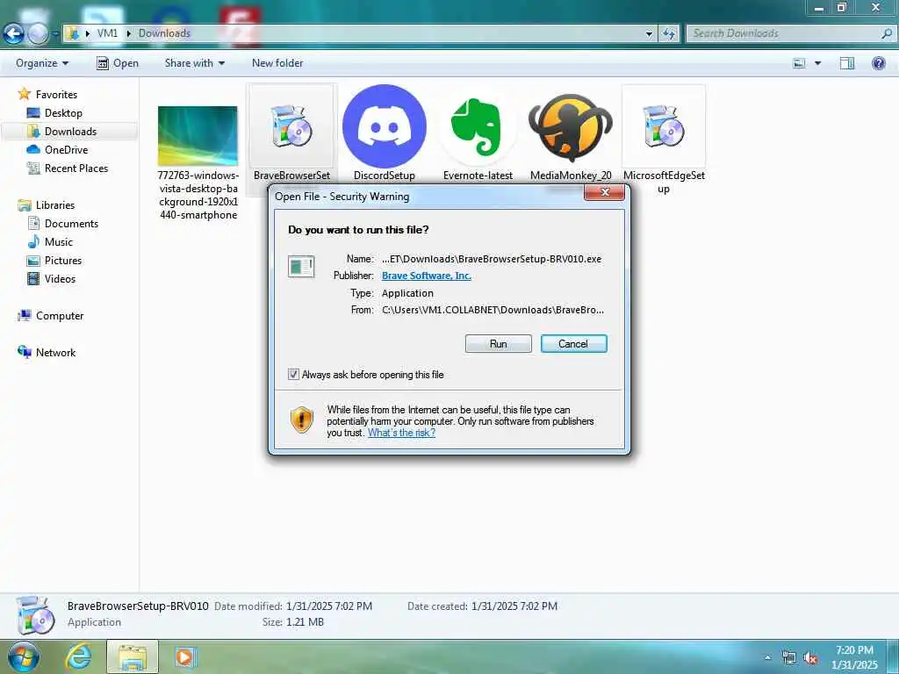Expand the views options dropdown arrow
899x674 pixels.
pos(817,63)
